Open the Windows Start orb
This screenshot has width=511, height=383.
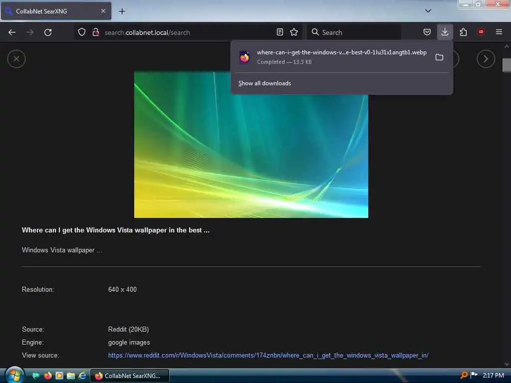[x=14, y=375]
